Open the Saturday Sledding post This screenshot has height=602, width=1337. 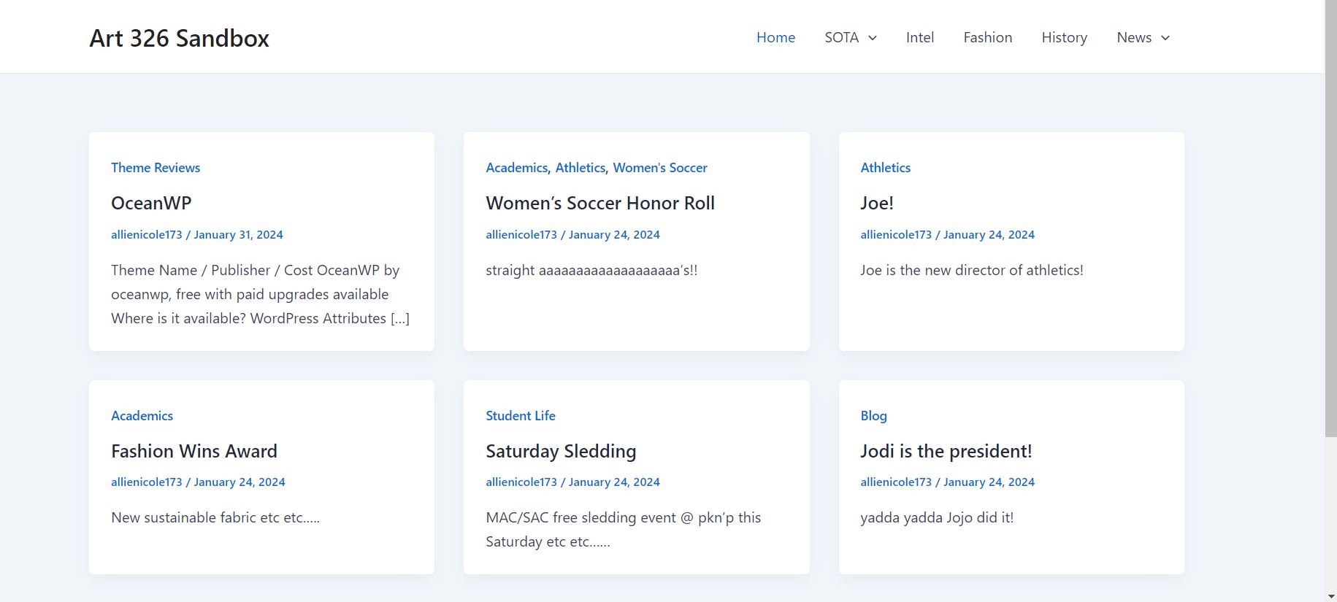pyautogui.click(x=561, y=451)
